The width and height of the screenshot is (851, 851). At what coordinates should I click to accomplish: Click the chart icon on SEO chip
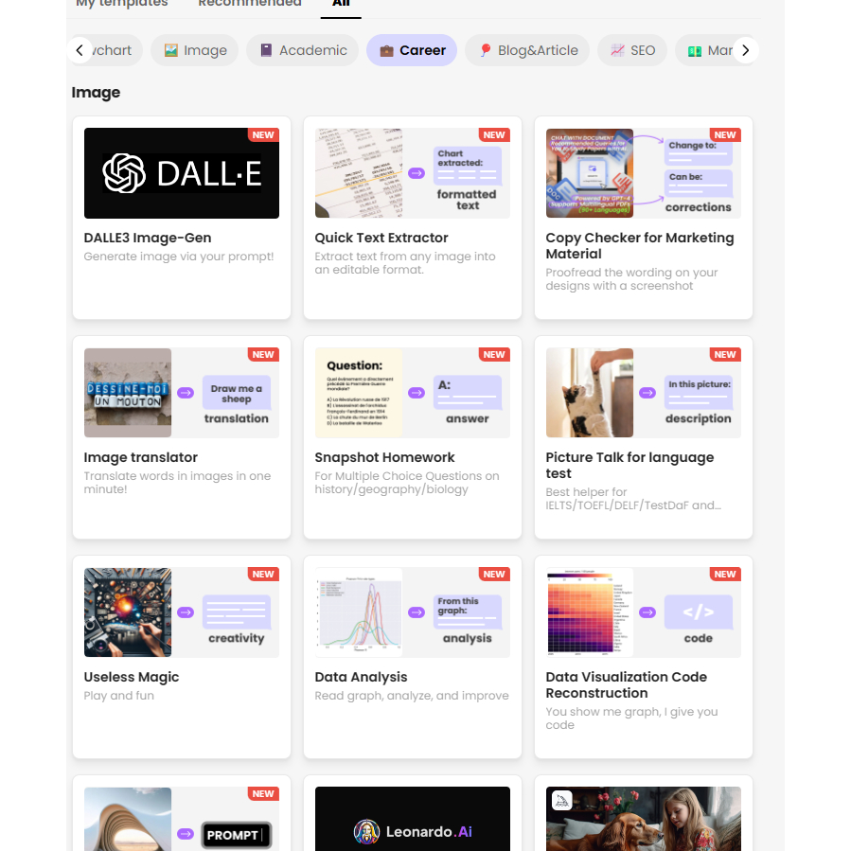pyautogui.click(x=617, y=50)
